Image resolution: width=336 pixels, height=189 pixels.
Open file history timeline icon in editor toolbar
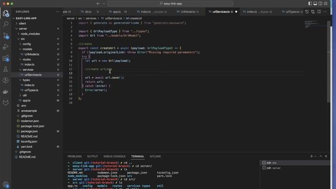(x=307, y=12)
